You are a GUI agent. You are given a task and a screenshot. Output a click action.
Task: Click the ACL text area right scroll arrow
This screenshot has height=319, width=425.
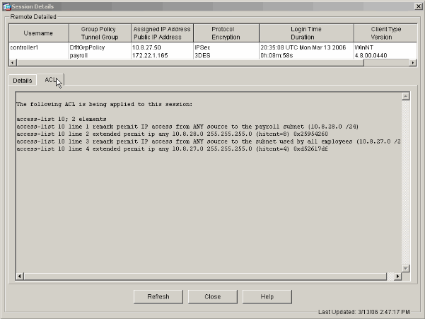[397, 276]
